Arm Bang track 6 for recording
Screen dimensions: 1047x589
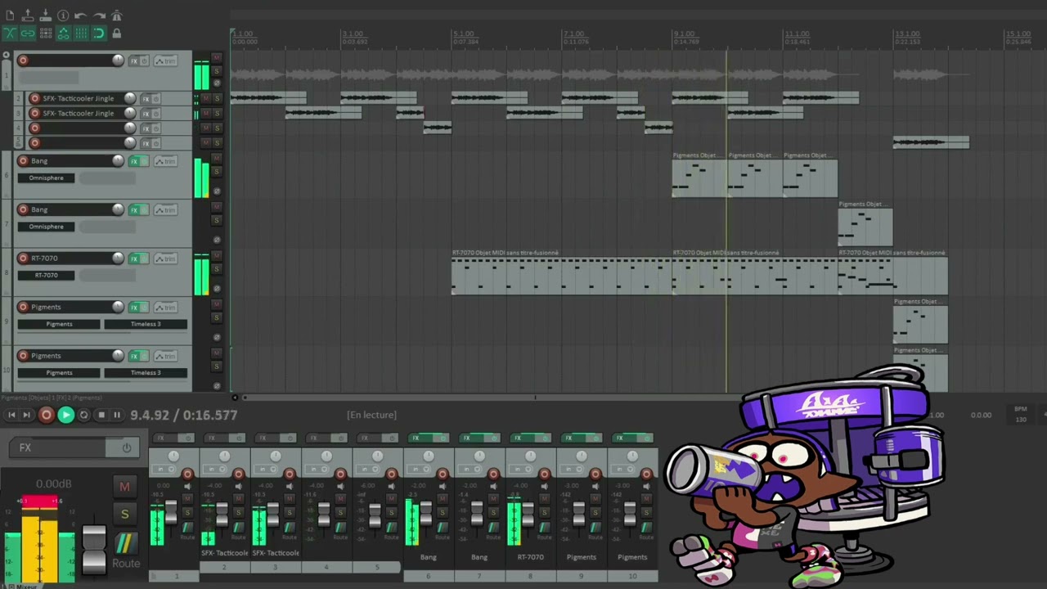click(x=23, y=161)
